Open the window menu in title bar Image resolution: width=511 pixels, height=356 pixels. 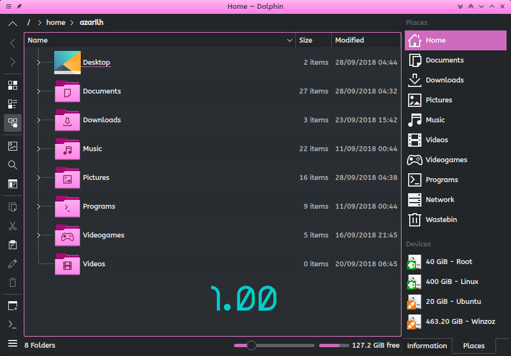[8, 6]
